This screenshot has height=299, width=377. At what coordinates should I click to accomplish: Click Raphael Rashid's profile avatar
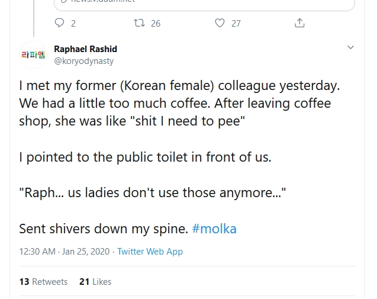[x=33, y=54]
